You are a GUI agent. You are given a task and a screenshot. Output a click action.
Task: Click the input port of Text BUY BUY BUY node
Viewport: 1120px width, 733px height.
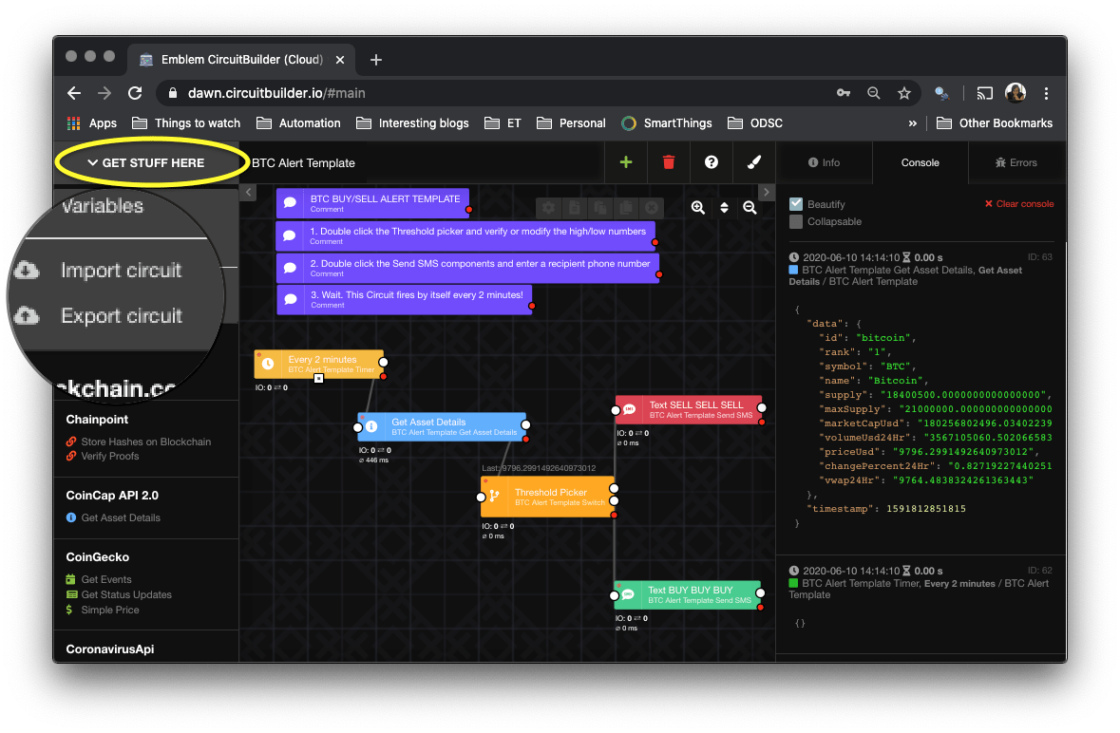tap(615, 595)
